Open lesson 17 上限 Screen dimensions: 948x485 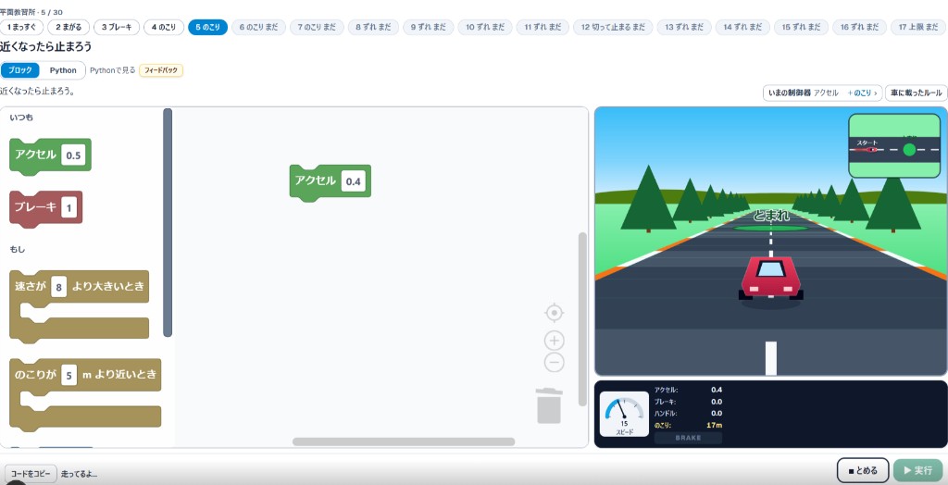pos(919,27)
